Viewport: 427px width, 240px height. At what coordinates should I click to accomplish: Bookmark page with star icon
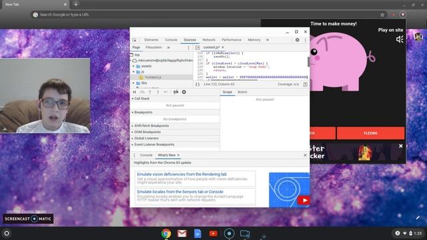coord(382,15)
